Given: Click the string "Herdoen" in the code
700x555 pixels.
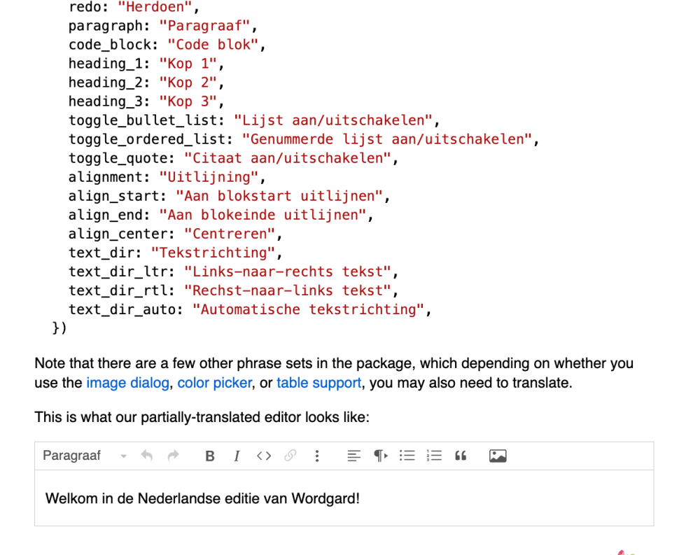Looking at the screenshot, I should 155,7.
